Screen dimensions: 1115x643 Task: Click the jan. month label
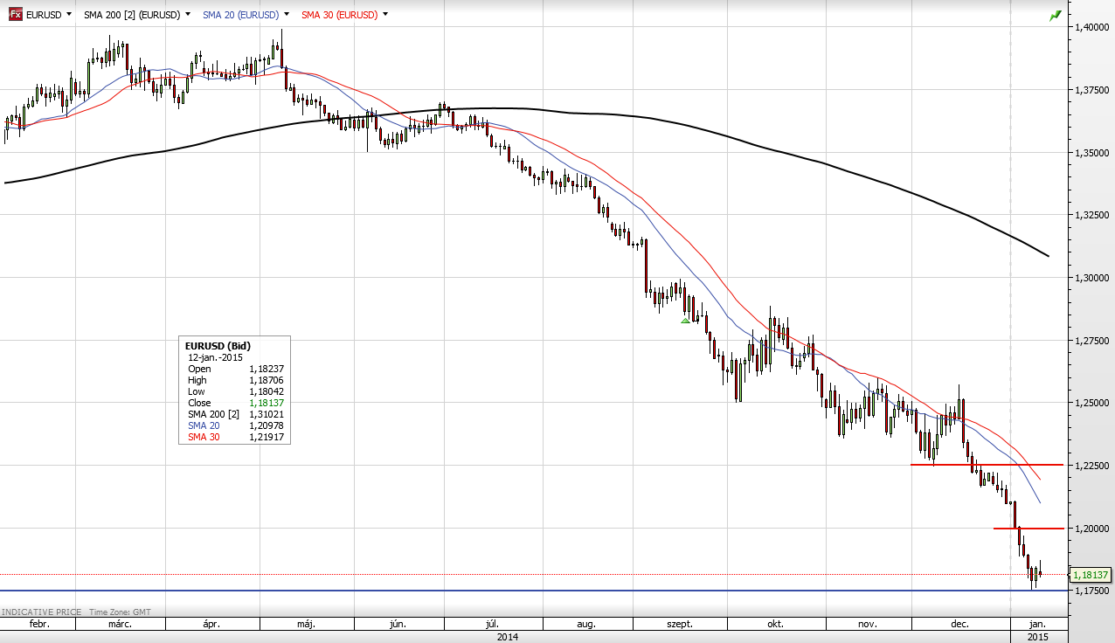1037,624
